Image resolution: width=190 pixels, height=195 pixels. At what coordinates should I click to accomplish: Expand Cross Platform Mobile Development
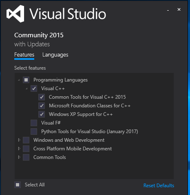coord(19,149)
